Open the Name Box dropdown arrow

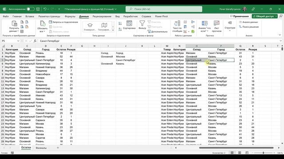coord(18,41)
